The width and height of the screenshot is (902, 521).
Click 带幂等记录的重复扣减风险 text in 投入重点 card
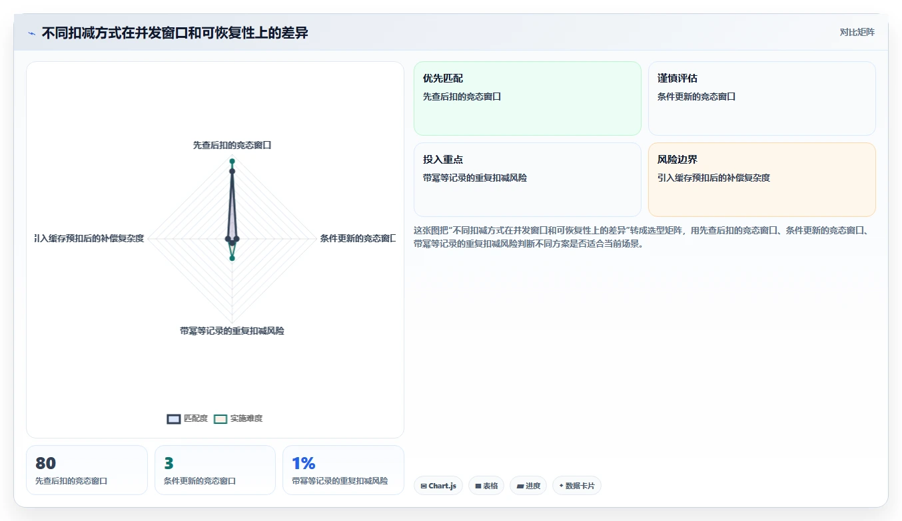point(475,178)
